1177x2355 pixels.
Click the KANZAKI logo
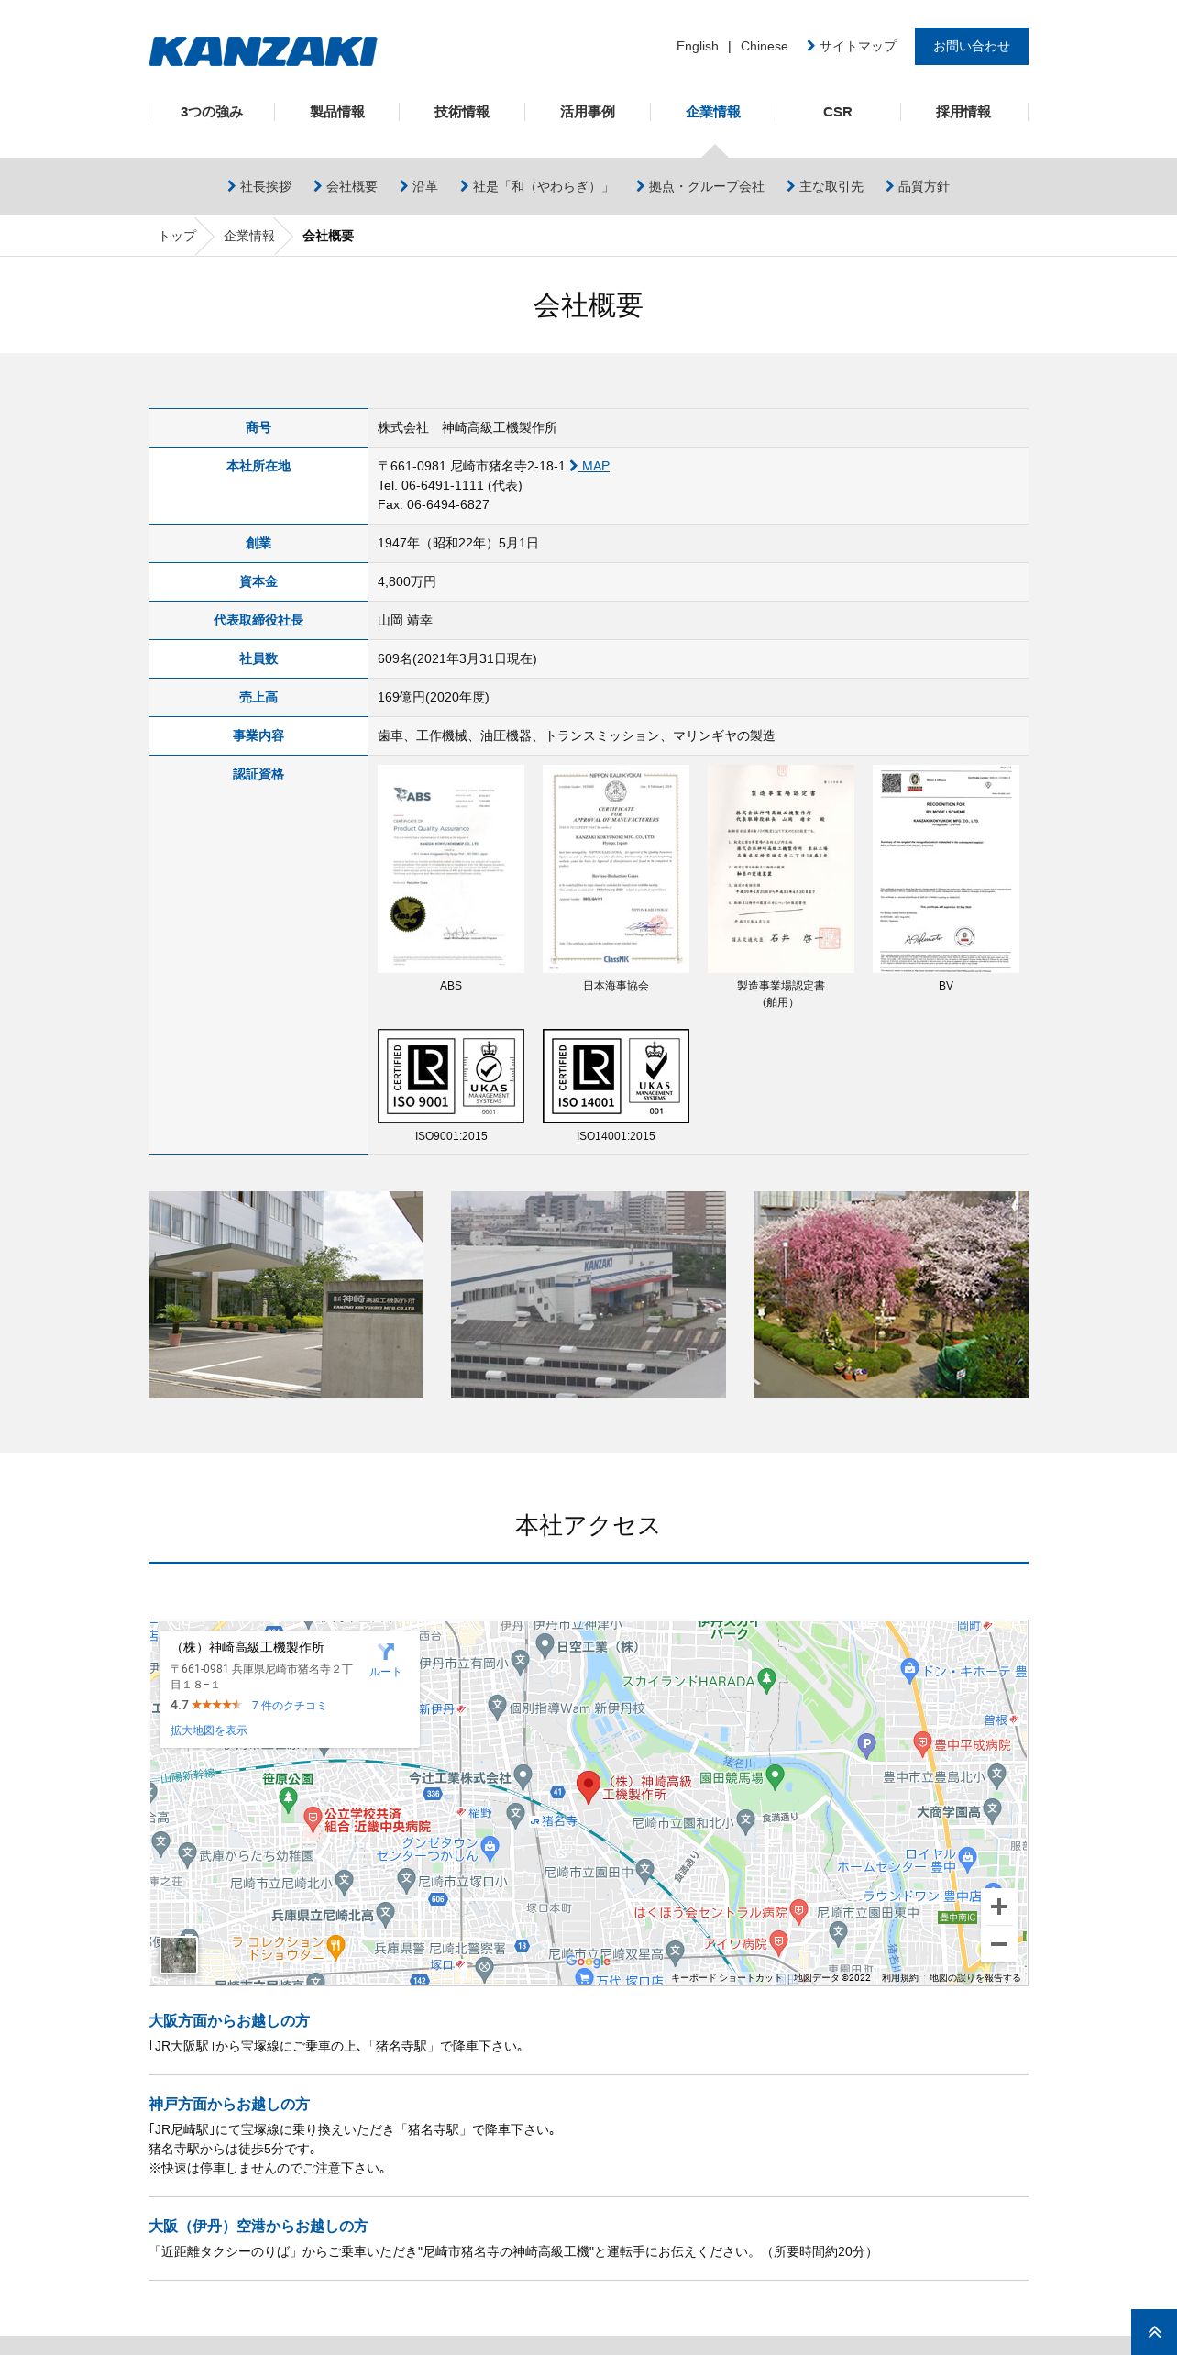263,51
